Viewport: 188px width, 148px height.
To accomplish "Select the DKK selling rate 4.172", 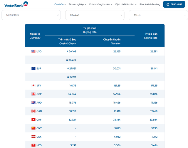I will click(155, 137).
